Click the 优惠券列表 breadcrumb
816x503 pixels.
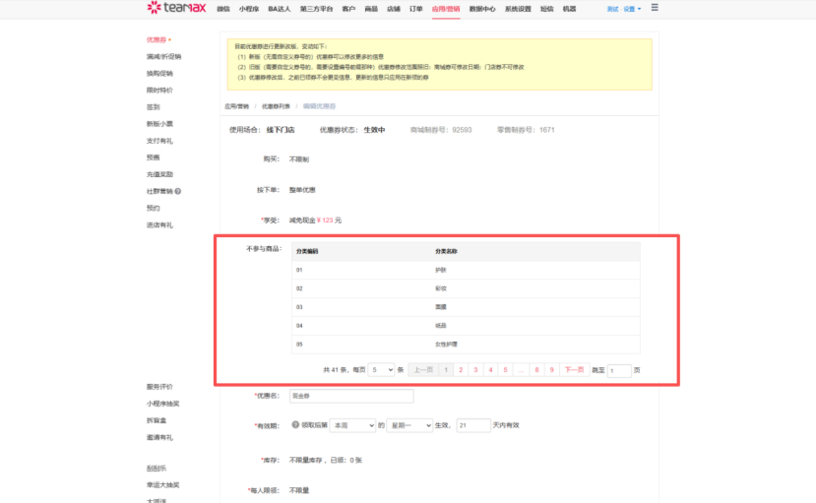coord(276,106)
